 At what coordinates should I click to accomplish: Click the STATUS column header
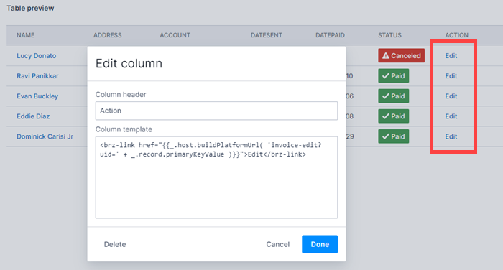tap(389, 35)
